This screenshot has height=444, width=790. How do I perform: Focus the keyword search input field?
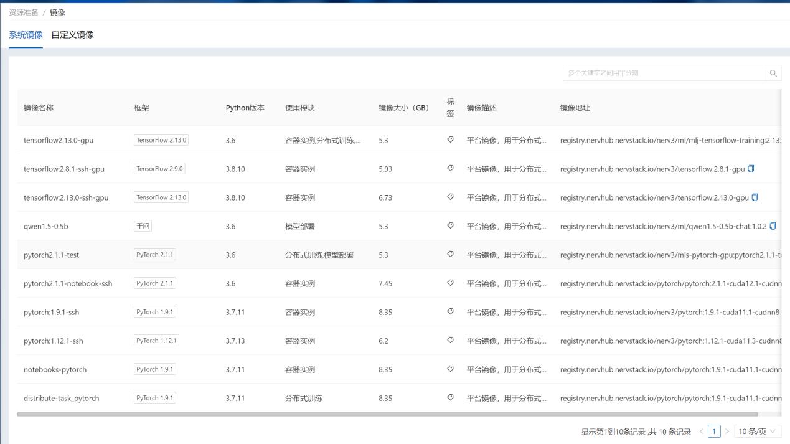coord(664,73)
